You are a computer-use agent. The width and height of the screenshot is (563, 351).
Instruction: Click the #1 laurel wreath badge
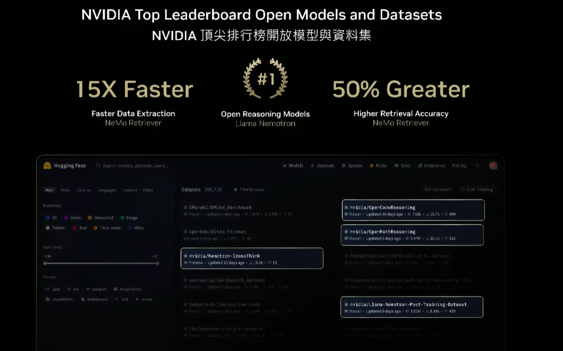(266, 78)
